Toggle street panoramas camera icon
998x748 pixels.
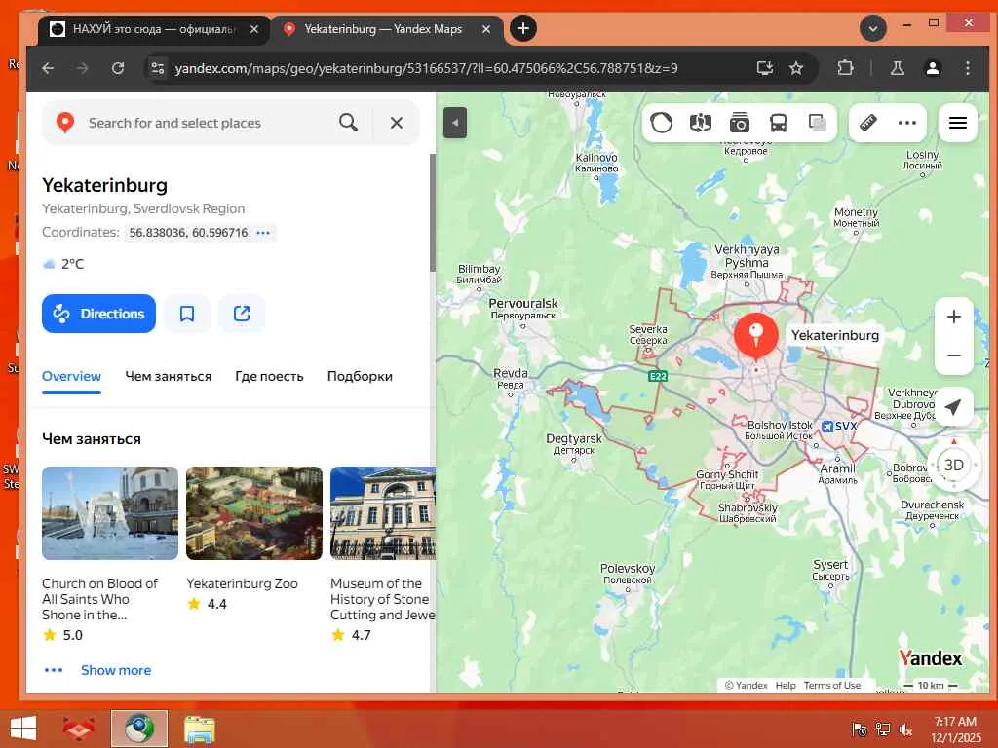tap(740, 122)
